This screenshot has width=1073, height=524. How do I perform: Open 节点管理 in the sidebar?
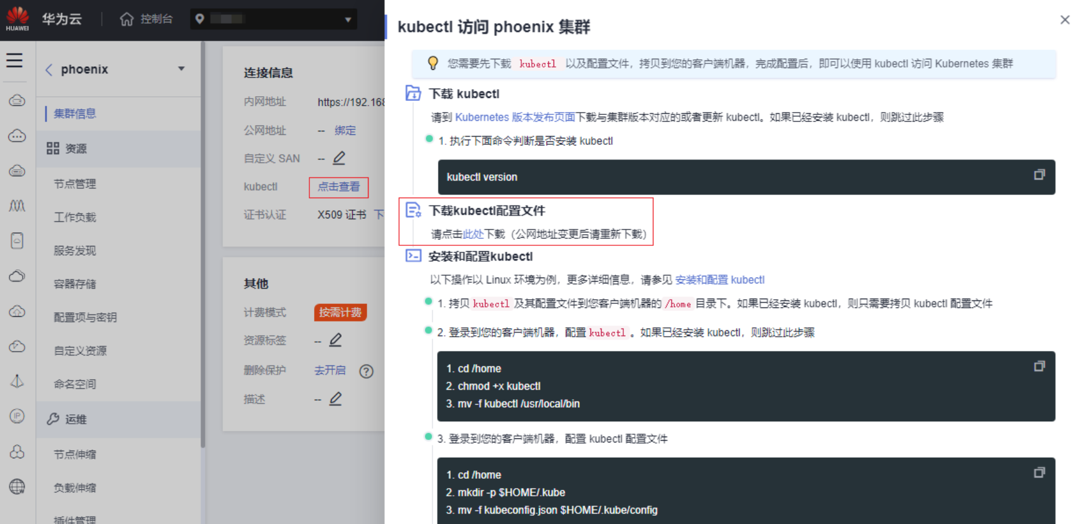pos(75,184)
